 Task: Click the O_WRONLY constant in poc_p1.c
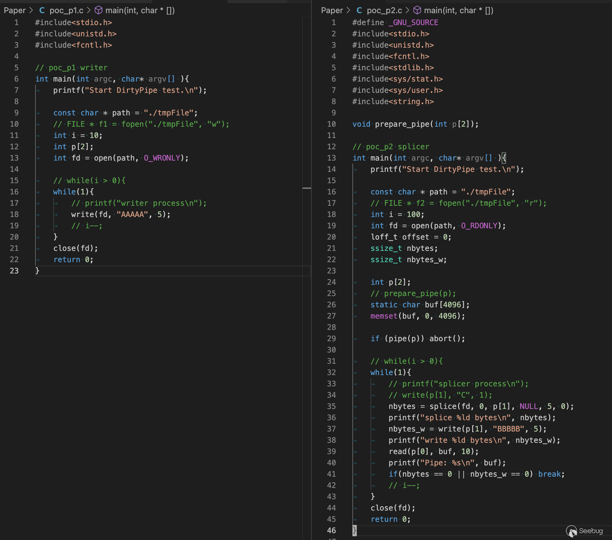[x=162, y=158]
